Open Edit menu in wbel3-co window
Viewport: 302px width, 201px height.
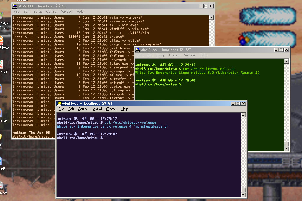pos(150,55)
